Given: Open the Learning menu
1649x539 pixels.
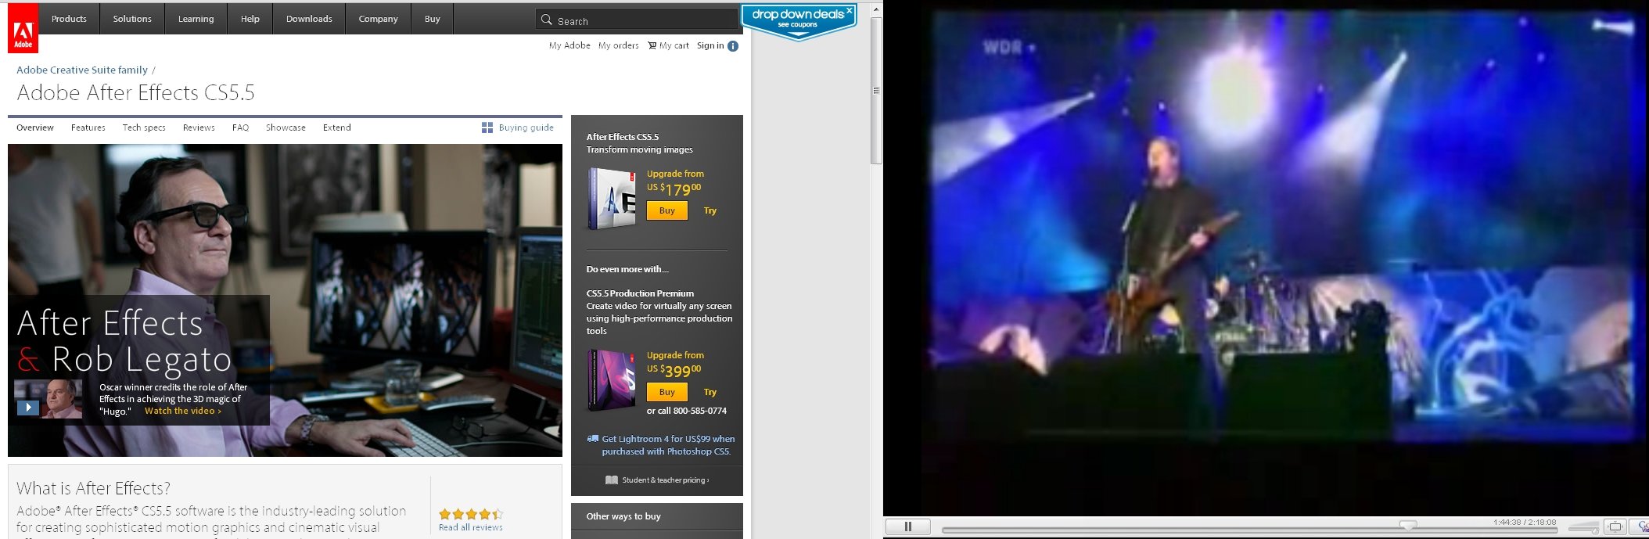Looking at the screenshot, I should [196, 19].
